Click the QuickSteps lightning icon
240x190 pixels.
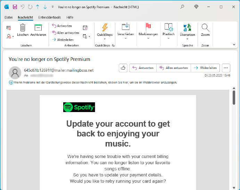point(105,27)
